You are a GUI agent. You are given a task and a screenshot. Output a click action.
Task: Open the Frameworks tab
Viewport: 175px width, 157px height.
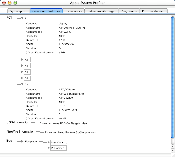pyautogui.click(x=73, y=11)
